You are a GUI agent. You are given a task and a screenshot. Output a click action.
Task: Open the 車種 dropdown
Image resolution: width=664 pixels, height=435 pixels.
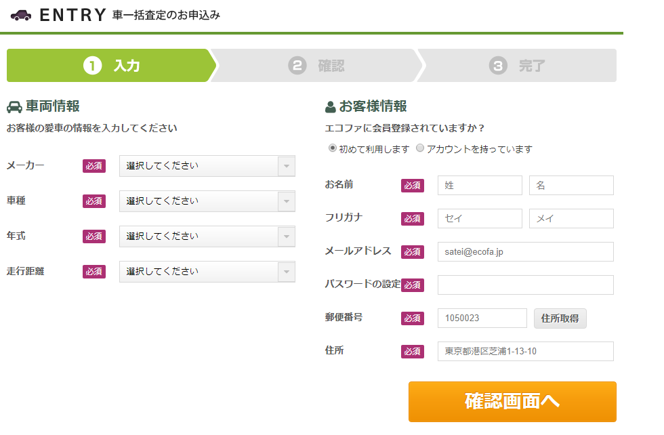coord(207,201)
